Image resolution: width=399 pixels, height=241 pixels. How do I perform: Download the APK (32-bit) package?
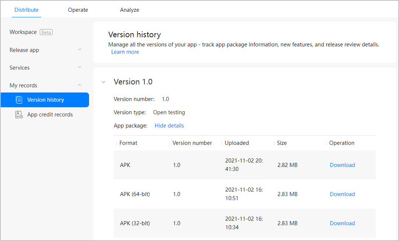point(342,223)
